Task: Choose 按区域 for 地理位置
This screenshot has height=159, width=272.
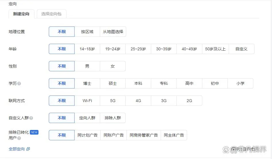Action: click(x=87, y=32)
